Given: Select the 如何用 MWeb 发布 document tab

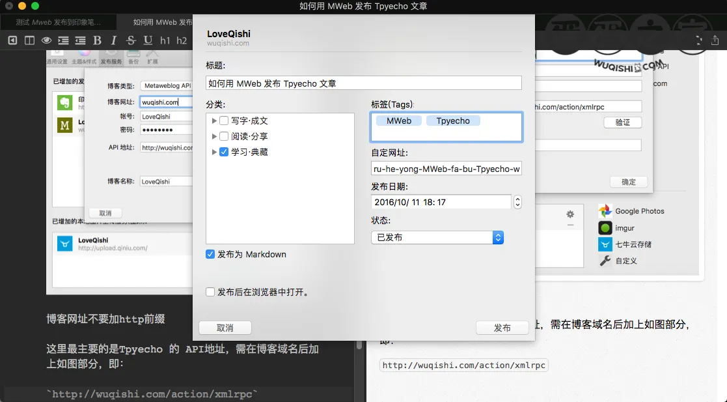Looking at the screenshot, I should coord(162,22).
